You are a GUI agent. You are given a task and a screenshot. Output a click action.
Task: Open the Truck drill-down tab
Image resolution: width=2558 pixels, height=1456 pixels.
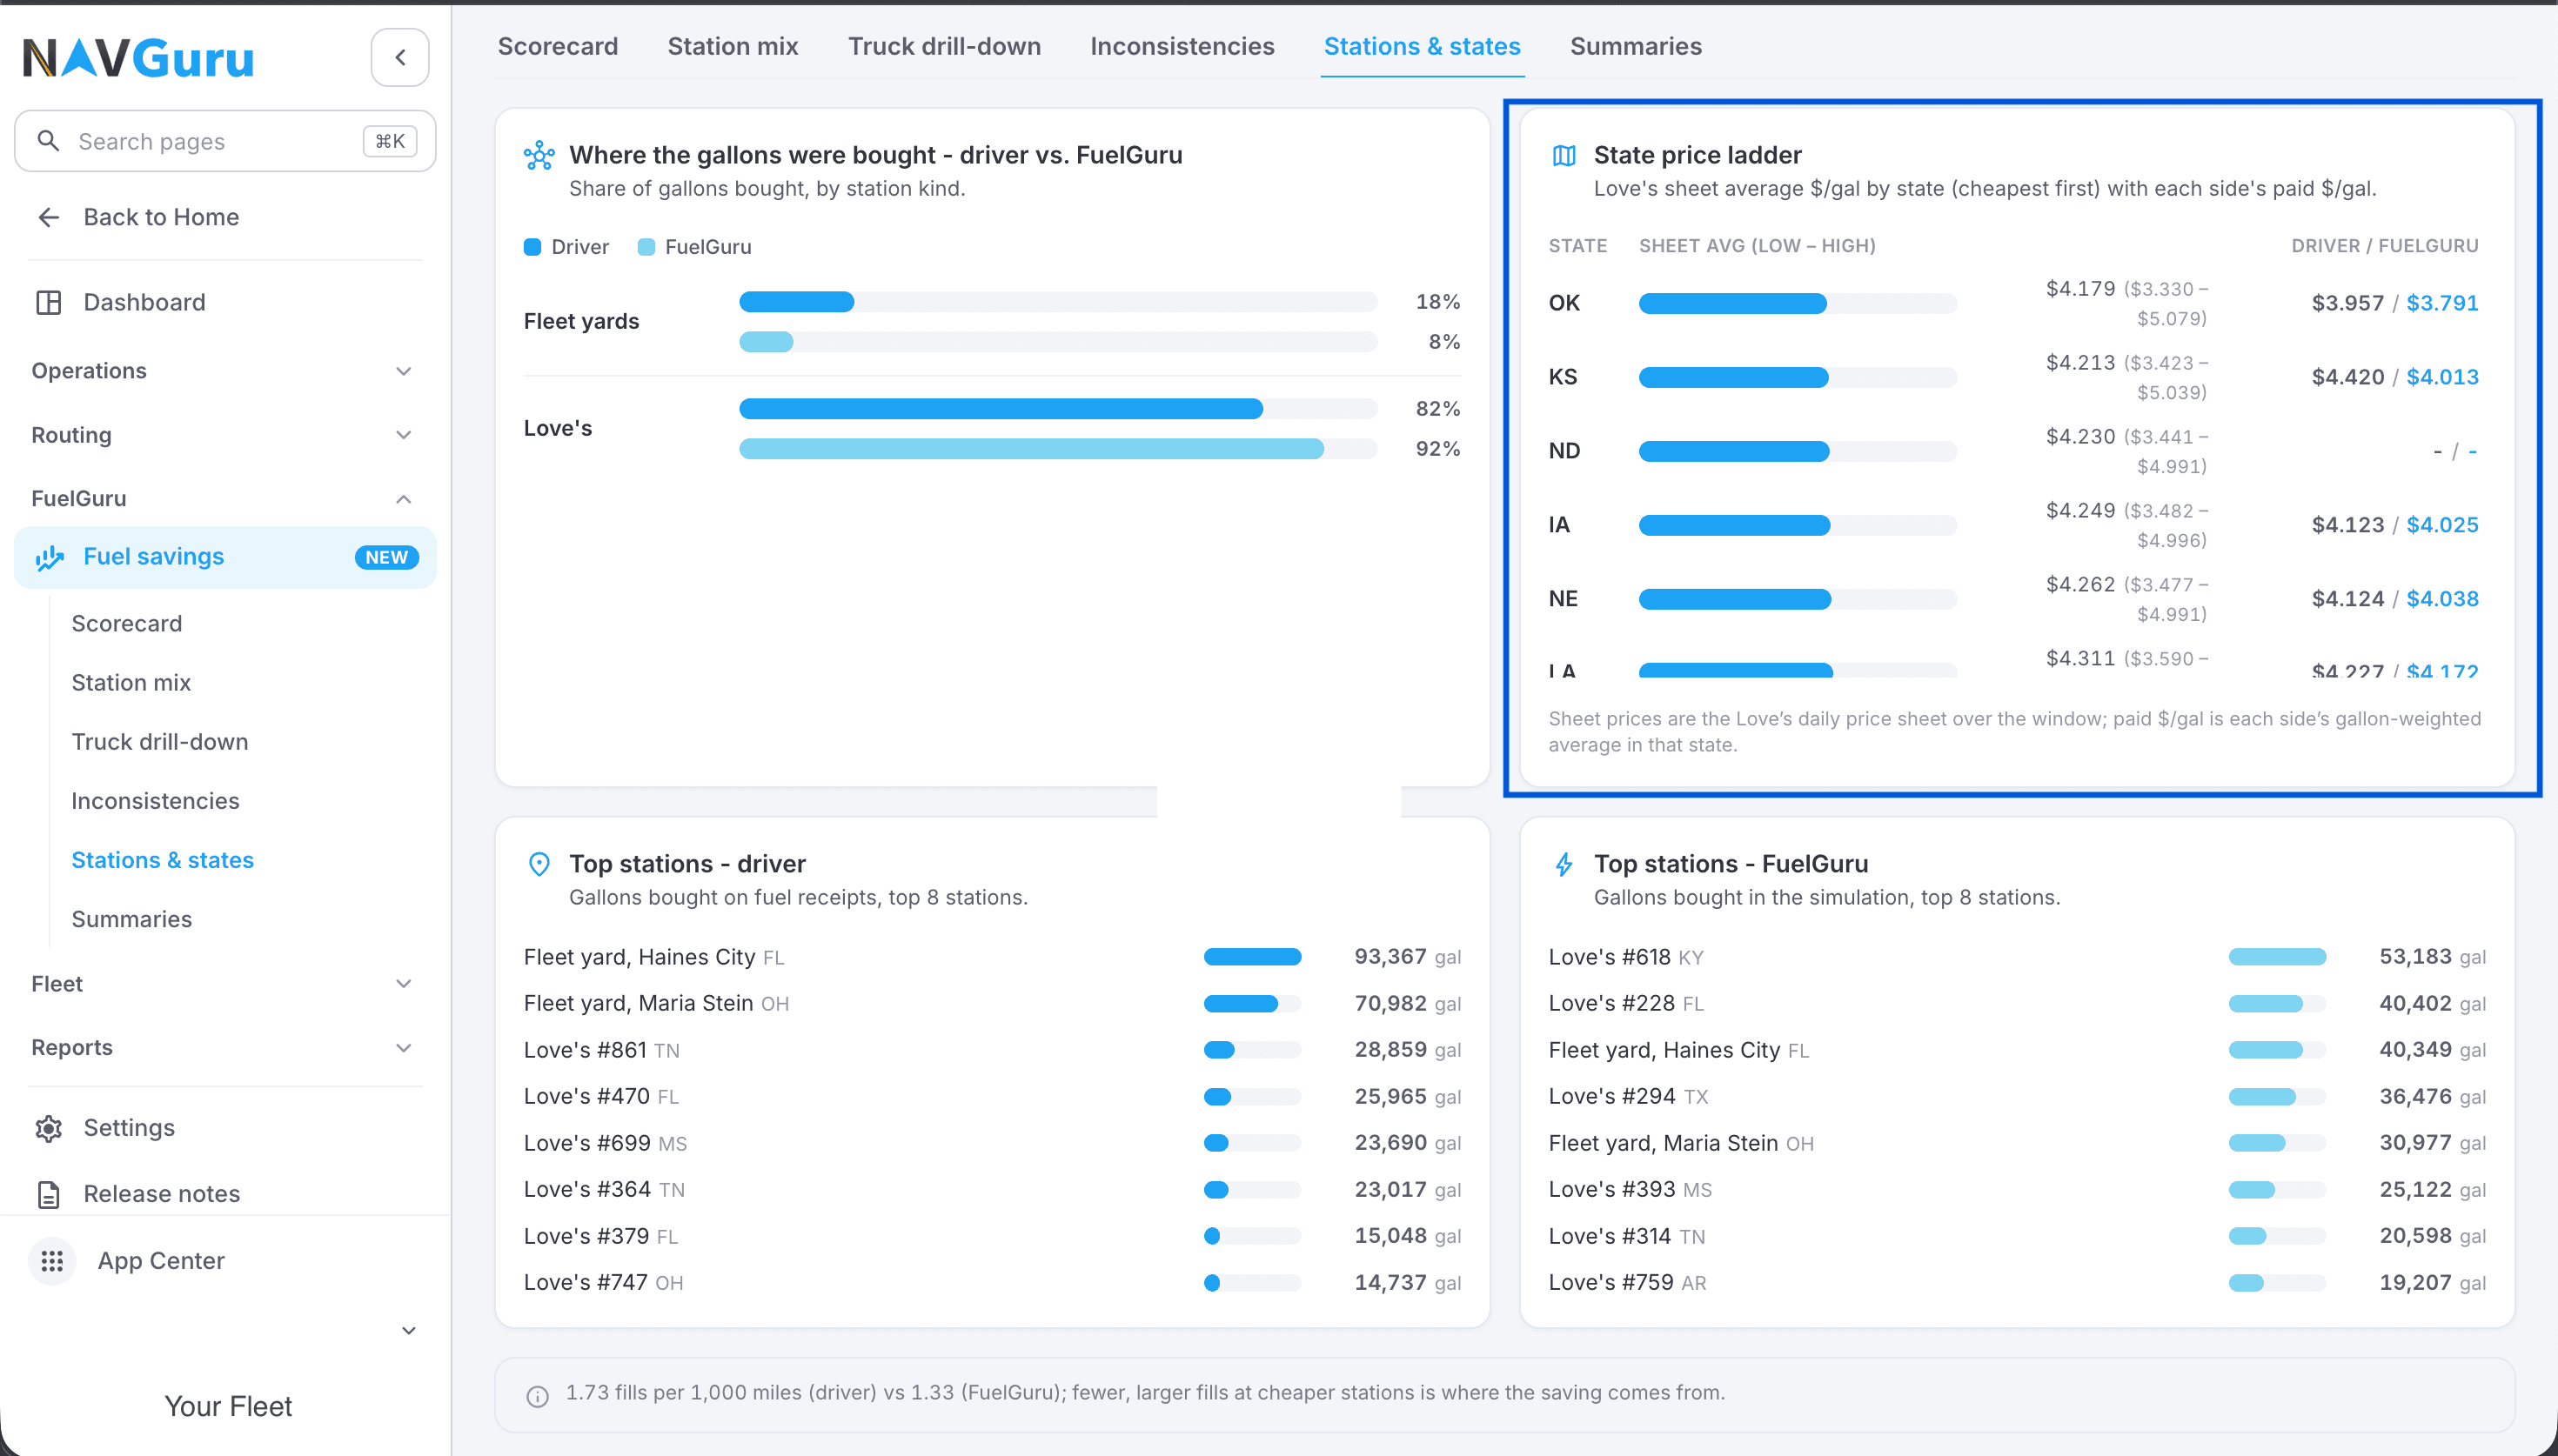[944, 46]
